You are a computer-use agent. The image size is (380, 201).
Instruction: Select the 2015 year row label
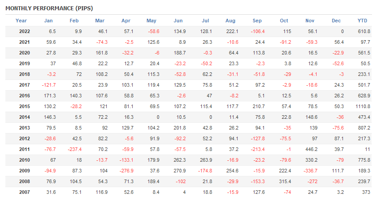click(25, 106)
